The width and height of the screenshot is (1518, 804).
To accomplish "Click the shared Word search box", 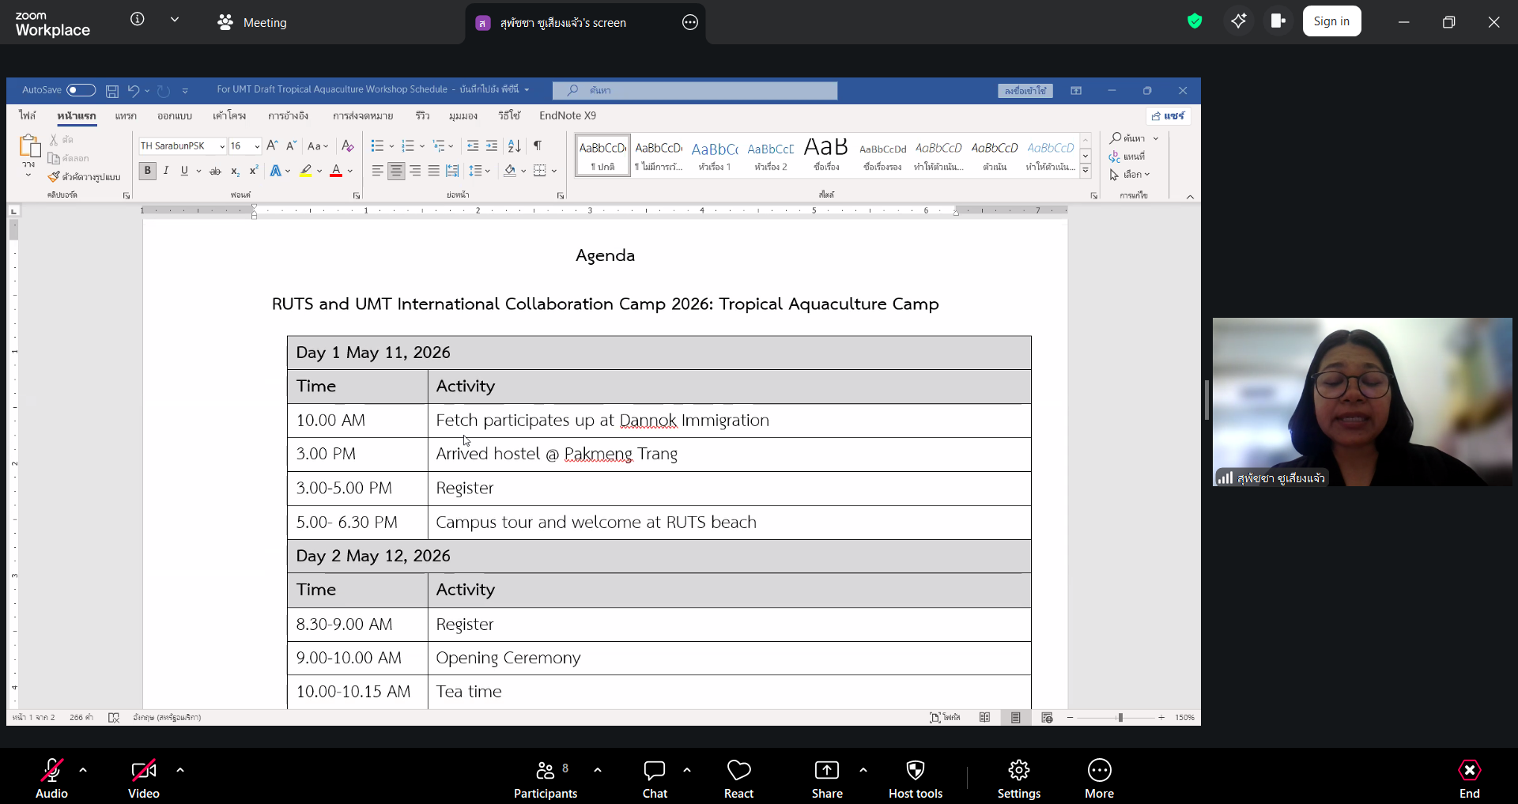I will [x=696, y=90].
